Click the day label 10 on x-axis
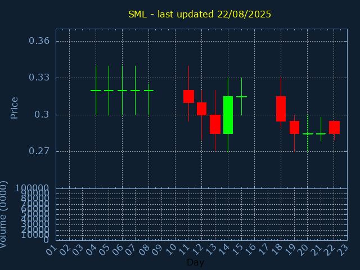This screenshot has height=270, width=360. (x=171, y=250)
